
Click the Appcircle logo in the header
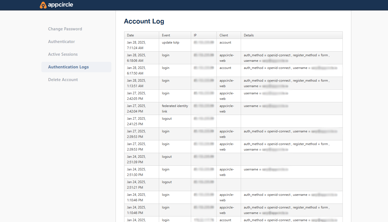[x=57, y=5]
